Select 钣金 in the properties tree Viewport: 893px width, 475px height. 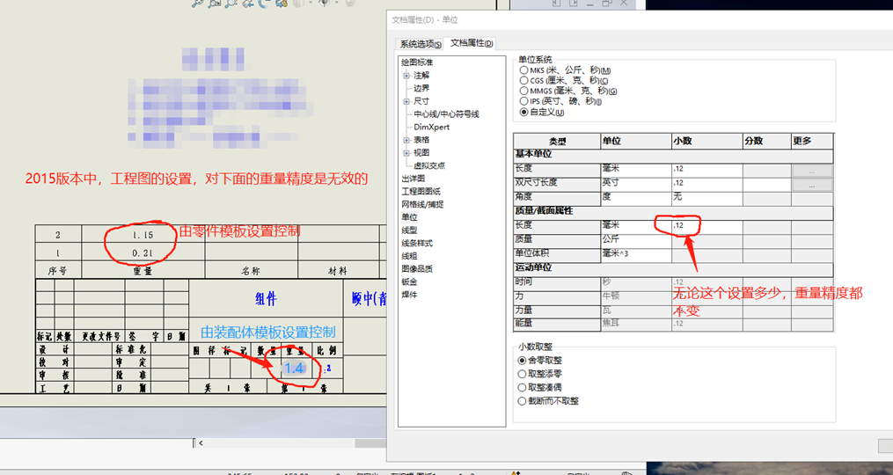coord(409,281)
